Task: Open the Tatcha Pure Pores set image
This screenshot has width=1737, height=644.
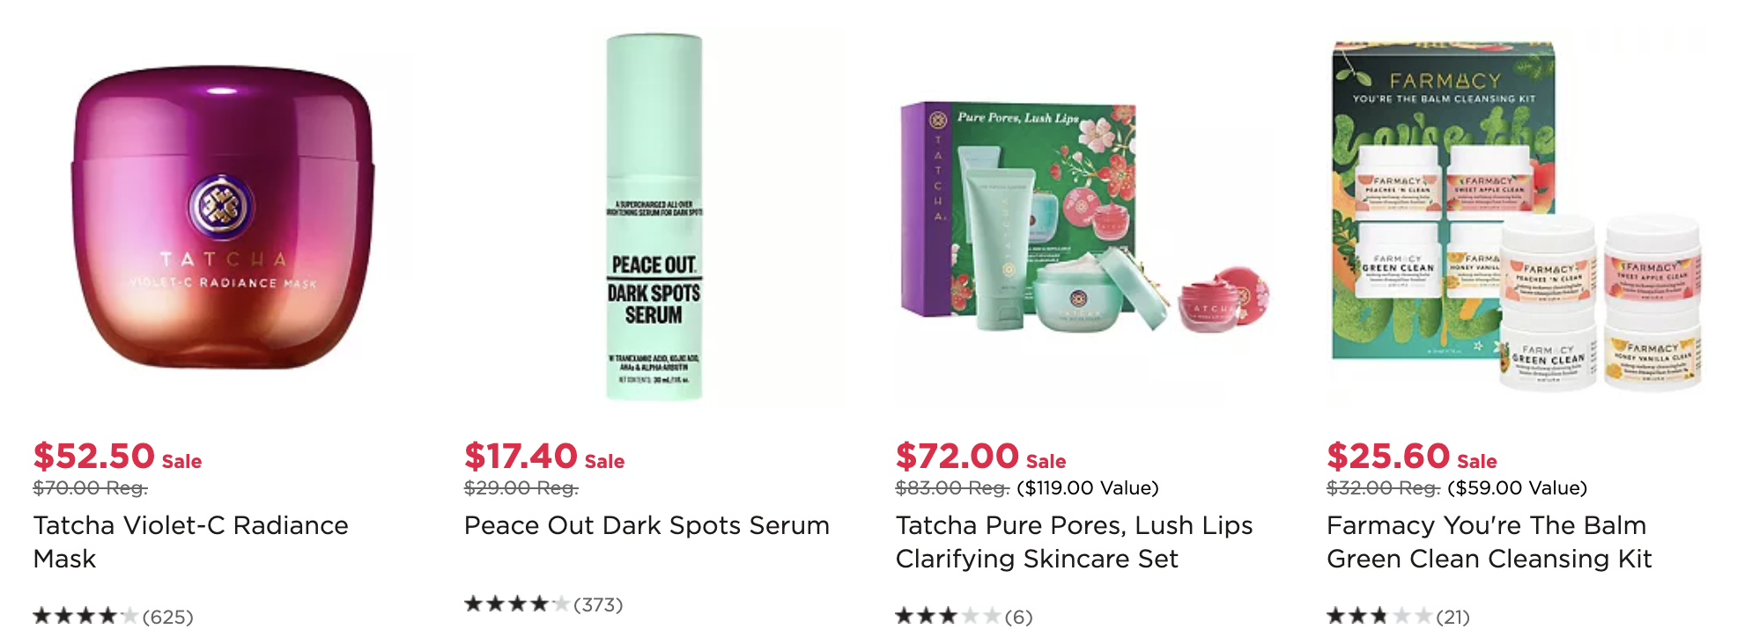Action: click(1085, 217)
